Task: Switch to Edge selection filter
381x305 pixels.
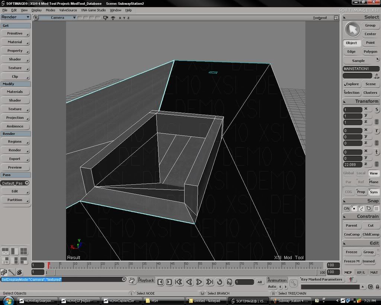Action: click(x=351, y=51)
